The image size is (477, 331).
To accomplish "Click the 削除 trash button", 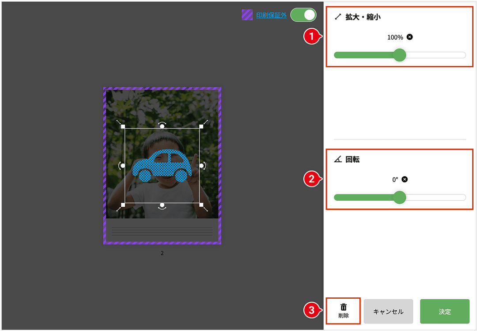I will click(x=343, y=311).
